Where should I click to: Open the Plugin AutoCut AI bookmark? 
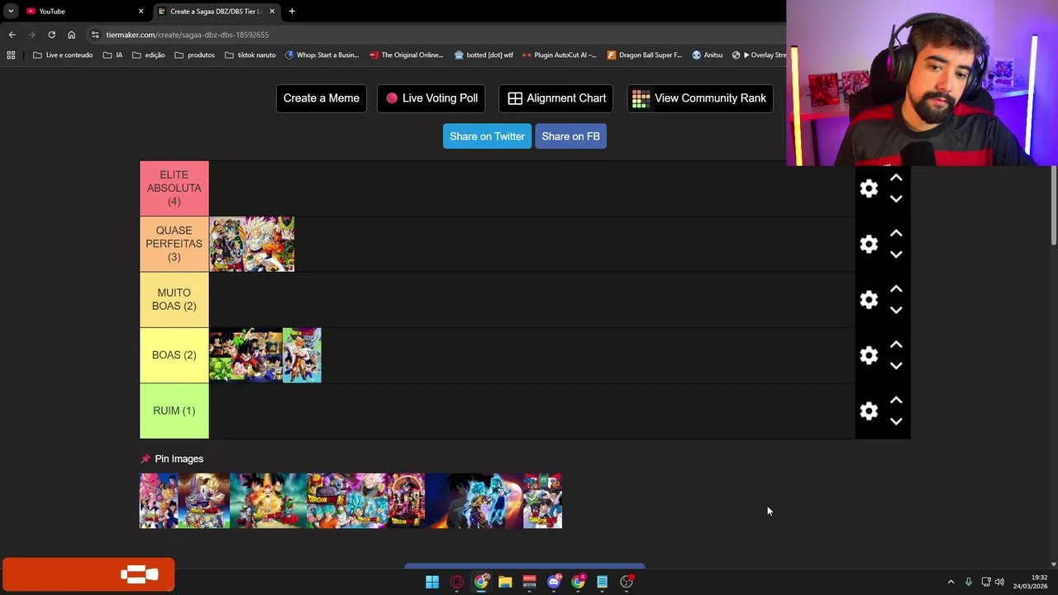pyautogui.click(x=560, y=55)
